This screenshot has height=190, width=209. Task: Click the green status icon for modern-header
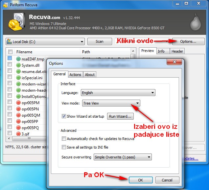[18, 90]
